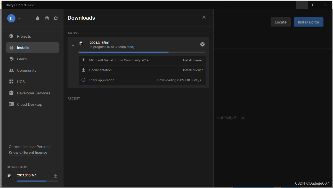Image resolution: width=333 pixels, height=188 pixels.
Task: Open the support headset icon
Action: (x=47, y=18)
